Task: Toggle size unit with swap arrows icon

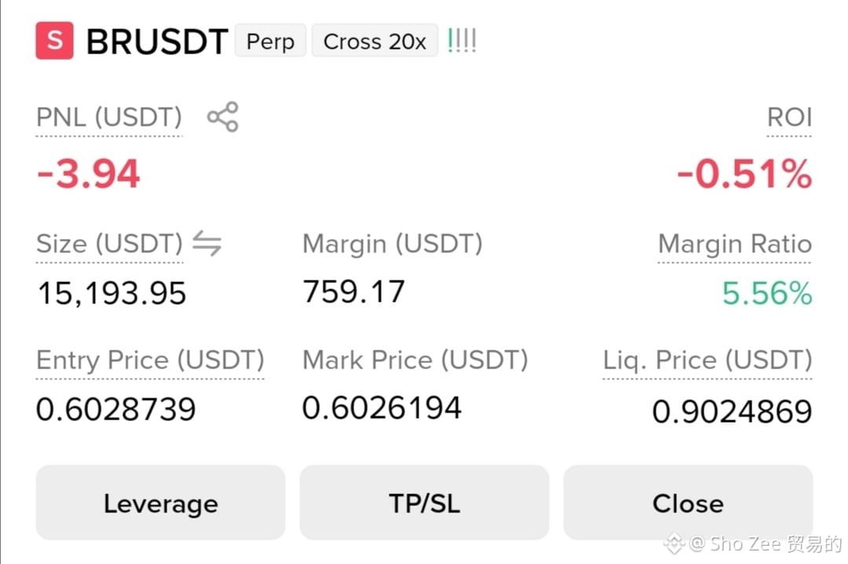Action: point(207,243)
